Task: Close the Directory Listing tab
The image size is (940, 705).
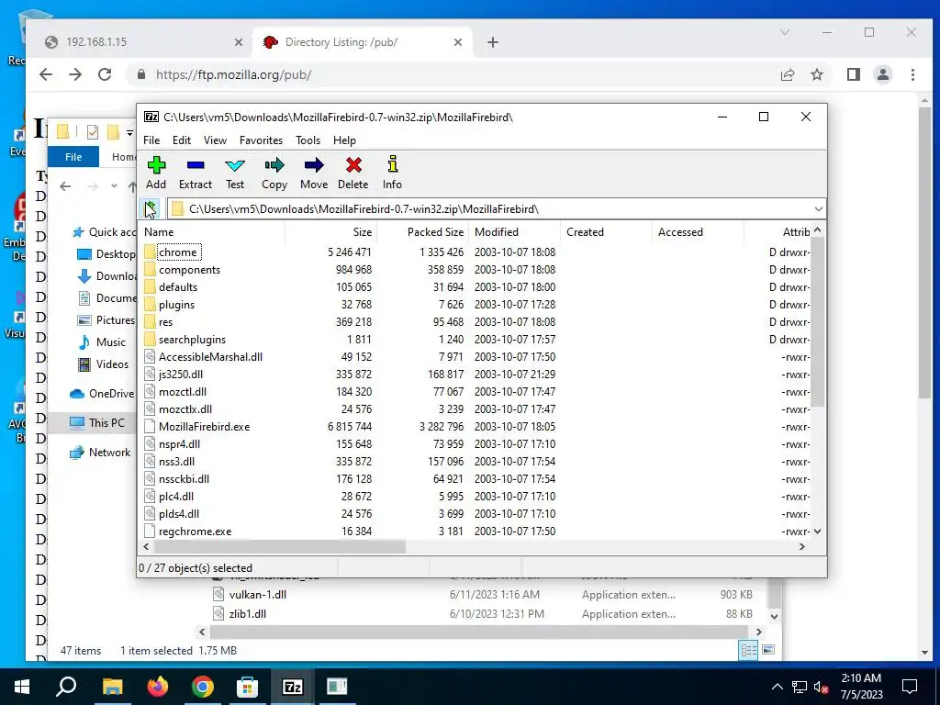Action: pyautogui.click(x=458, y=42)
